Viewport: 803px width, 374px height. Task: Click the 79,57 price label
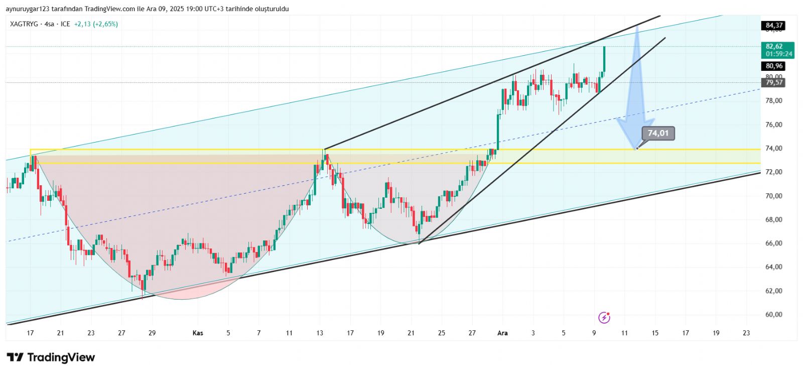point(774,82)
